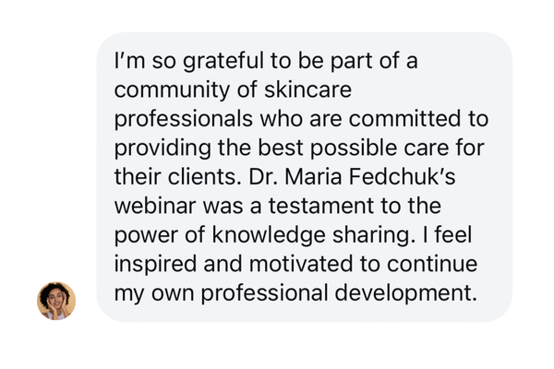Screen dimensions: 554x369
Task: Click the word "motivated" in the message
Action: pos(301,264)
